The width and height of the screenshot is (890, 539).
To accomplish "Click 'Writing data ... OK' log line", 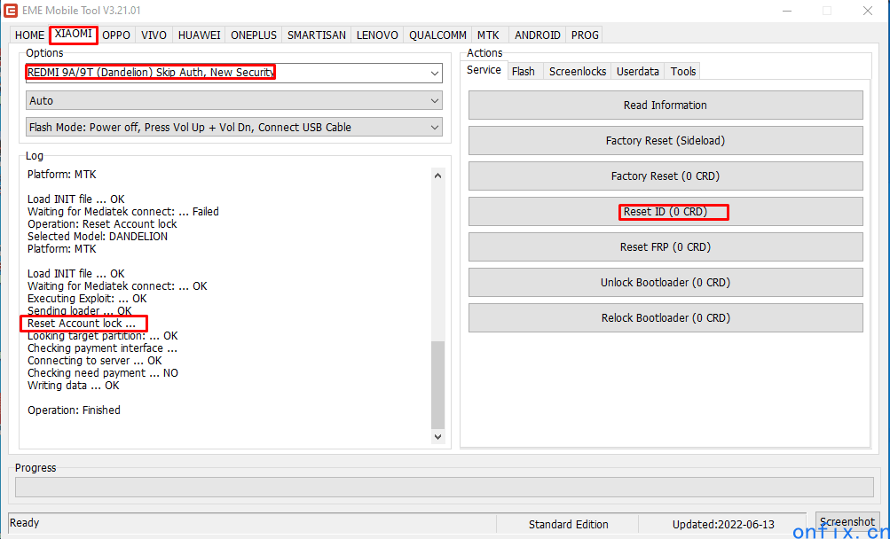I will click(x=74, y=386).
